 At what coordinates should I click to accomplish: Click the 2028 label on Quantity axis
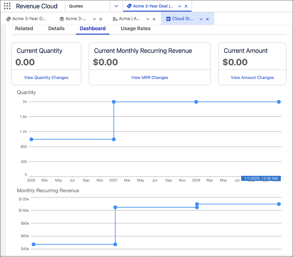point(196,180)
